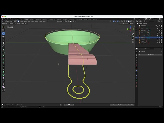
Task: Play animation in the timeline
Action: [x=70, y=105]
